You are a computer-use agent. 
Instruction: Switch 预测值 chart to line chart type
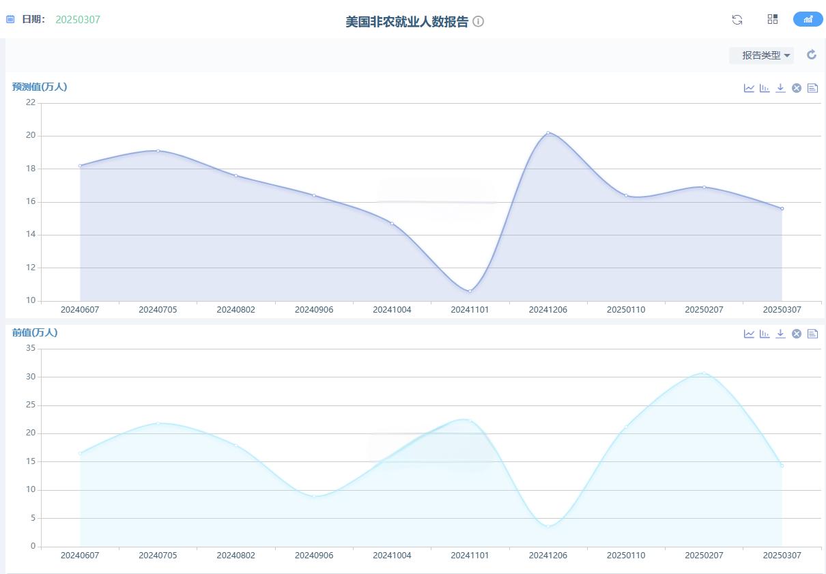click(749, 88)
